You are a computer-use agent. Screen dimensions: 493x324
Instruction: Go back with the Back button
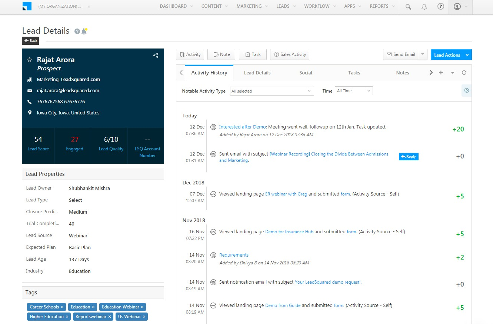(x=31, y=41)
